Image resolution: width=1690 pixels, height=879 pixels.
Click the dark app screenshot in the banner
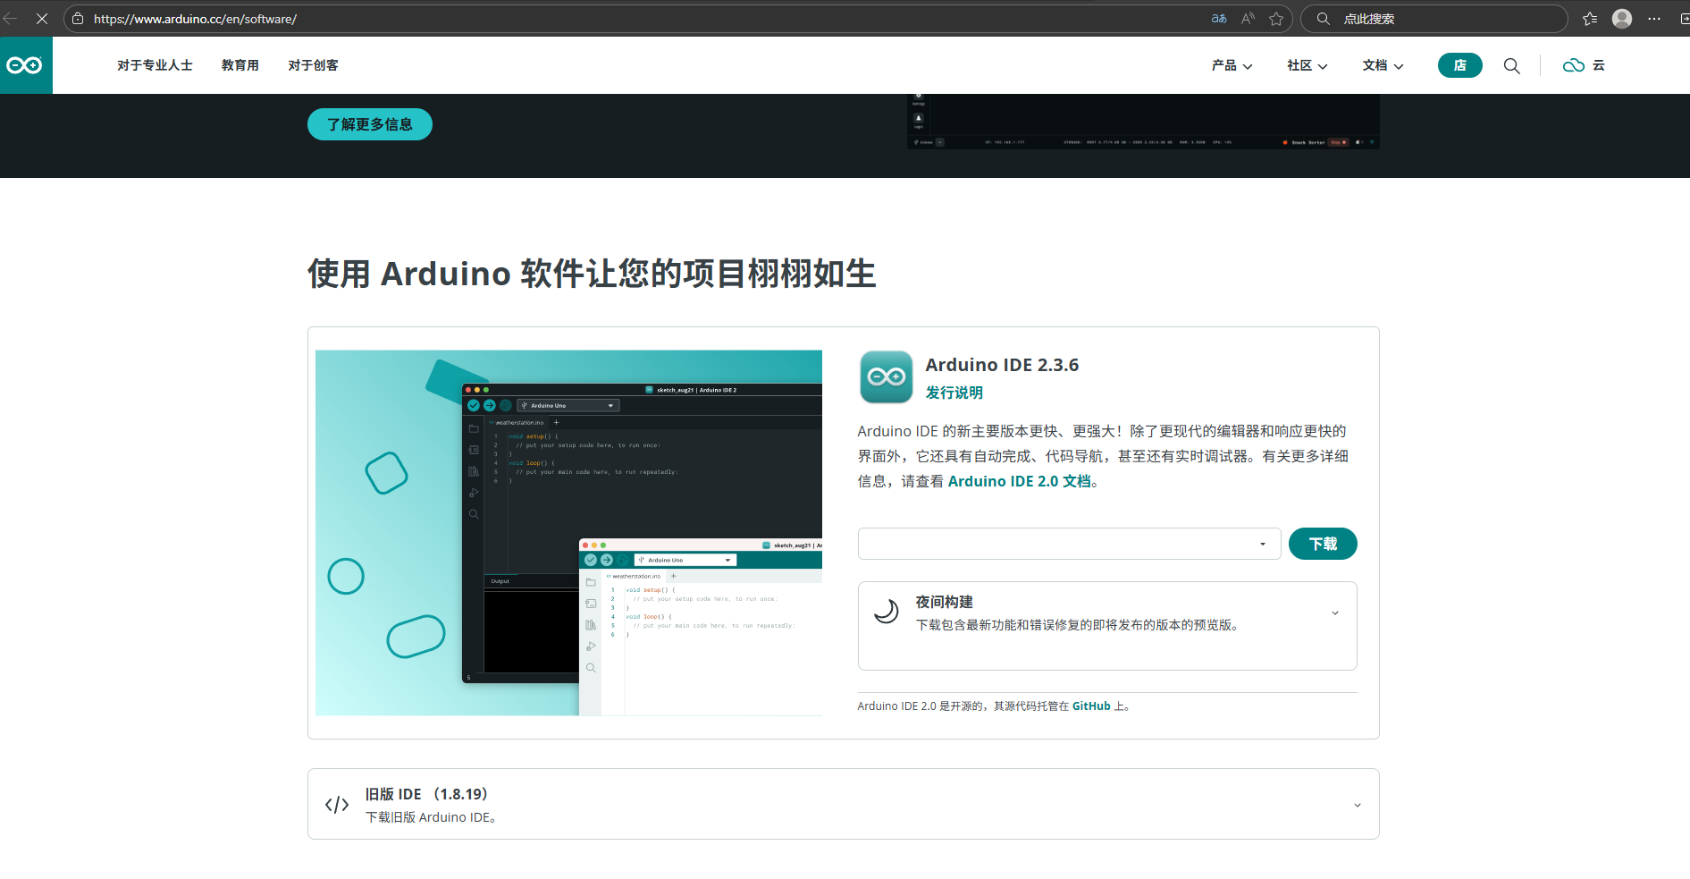point(1143,122)
